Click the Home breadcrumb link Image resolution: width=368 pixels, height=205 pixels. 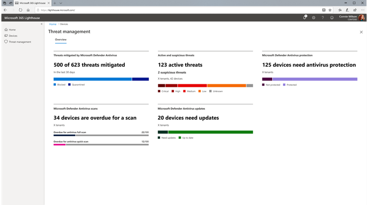(53, 24)
